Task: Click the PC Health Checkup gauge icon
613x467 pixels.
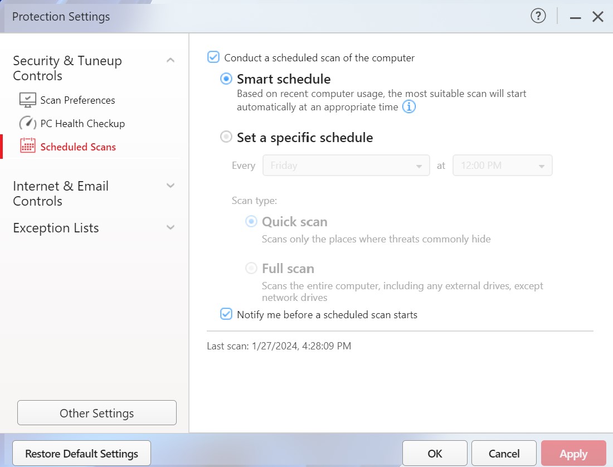Action: coord(27,124)
